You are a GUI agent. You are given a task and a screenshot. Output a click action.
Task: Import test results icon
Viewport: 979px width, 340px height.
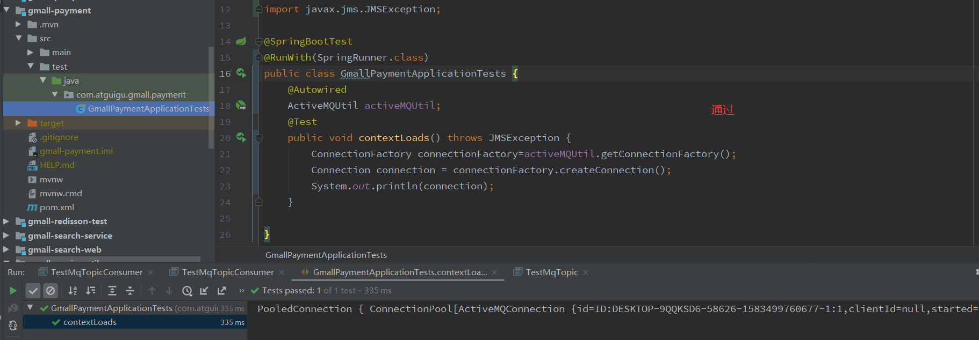(x=204, y=291)
